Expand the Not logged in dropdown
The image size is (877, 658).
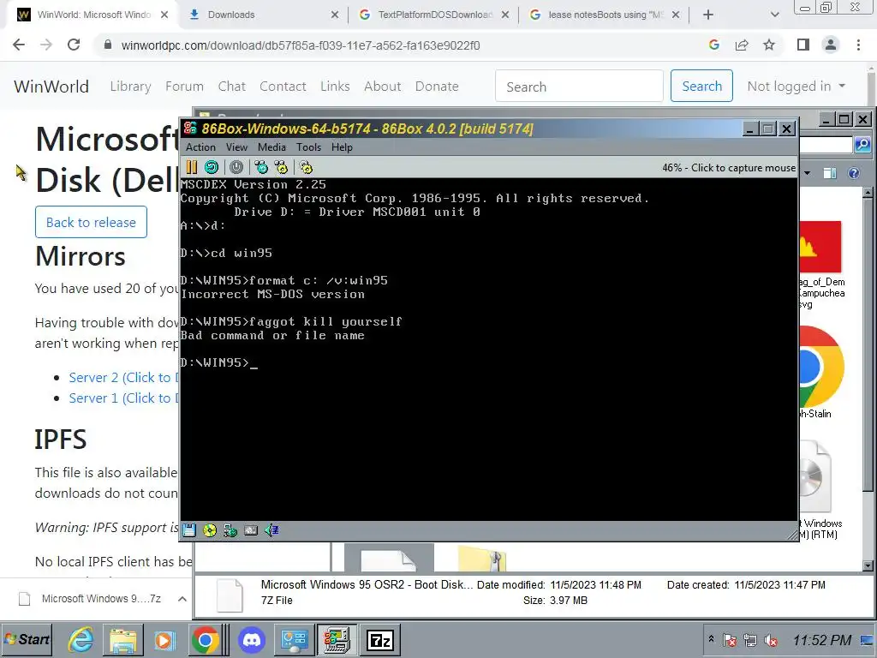(x=796, y=87)
